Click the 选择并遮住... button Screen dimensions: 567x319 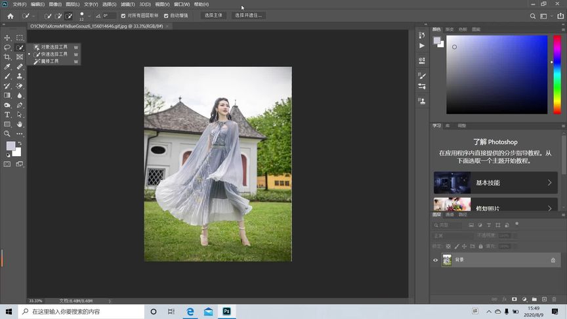click(x=247, y=15)
